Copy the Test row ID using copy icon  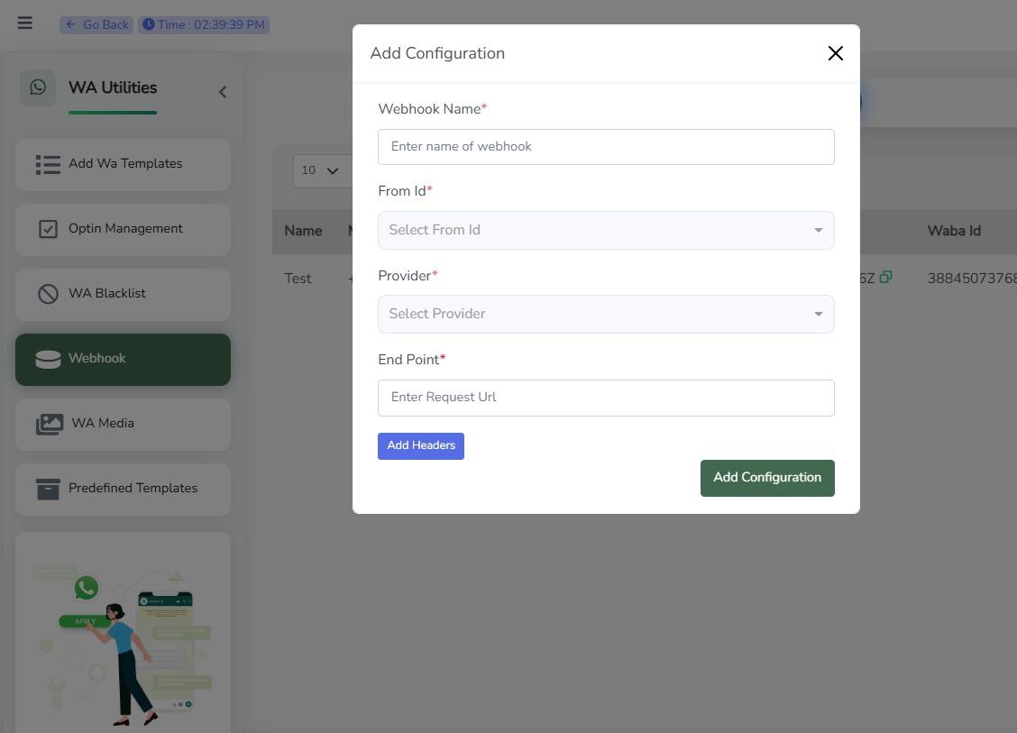886,278
